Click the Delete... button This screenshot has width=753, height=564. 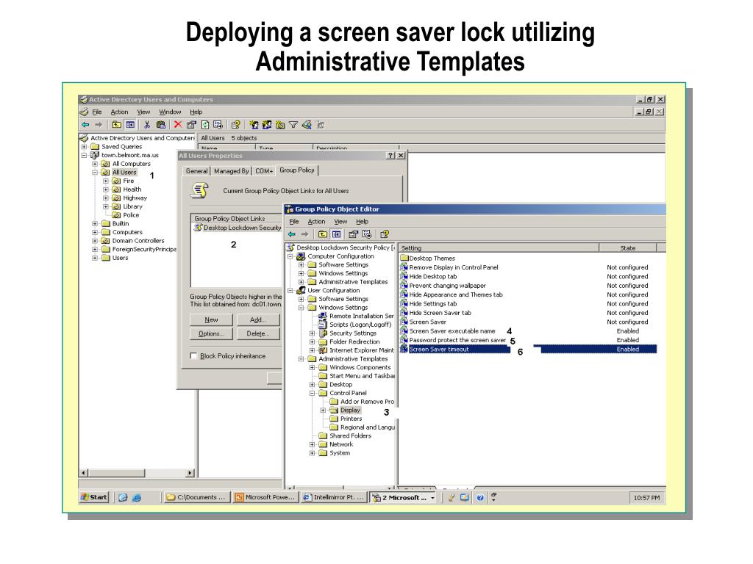[258, 334]
